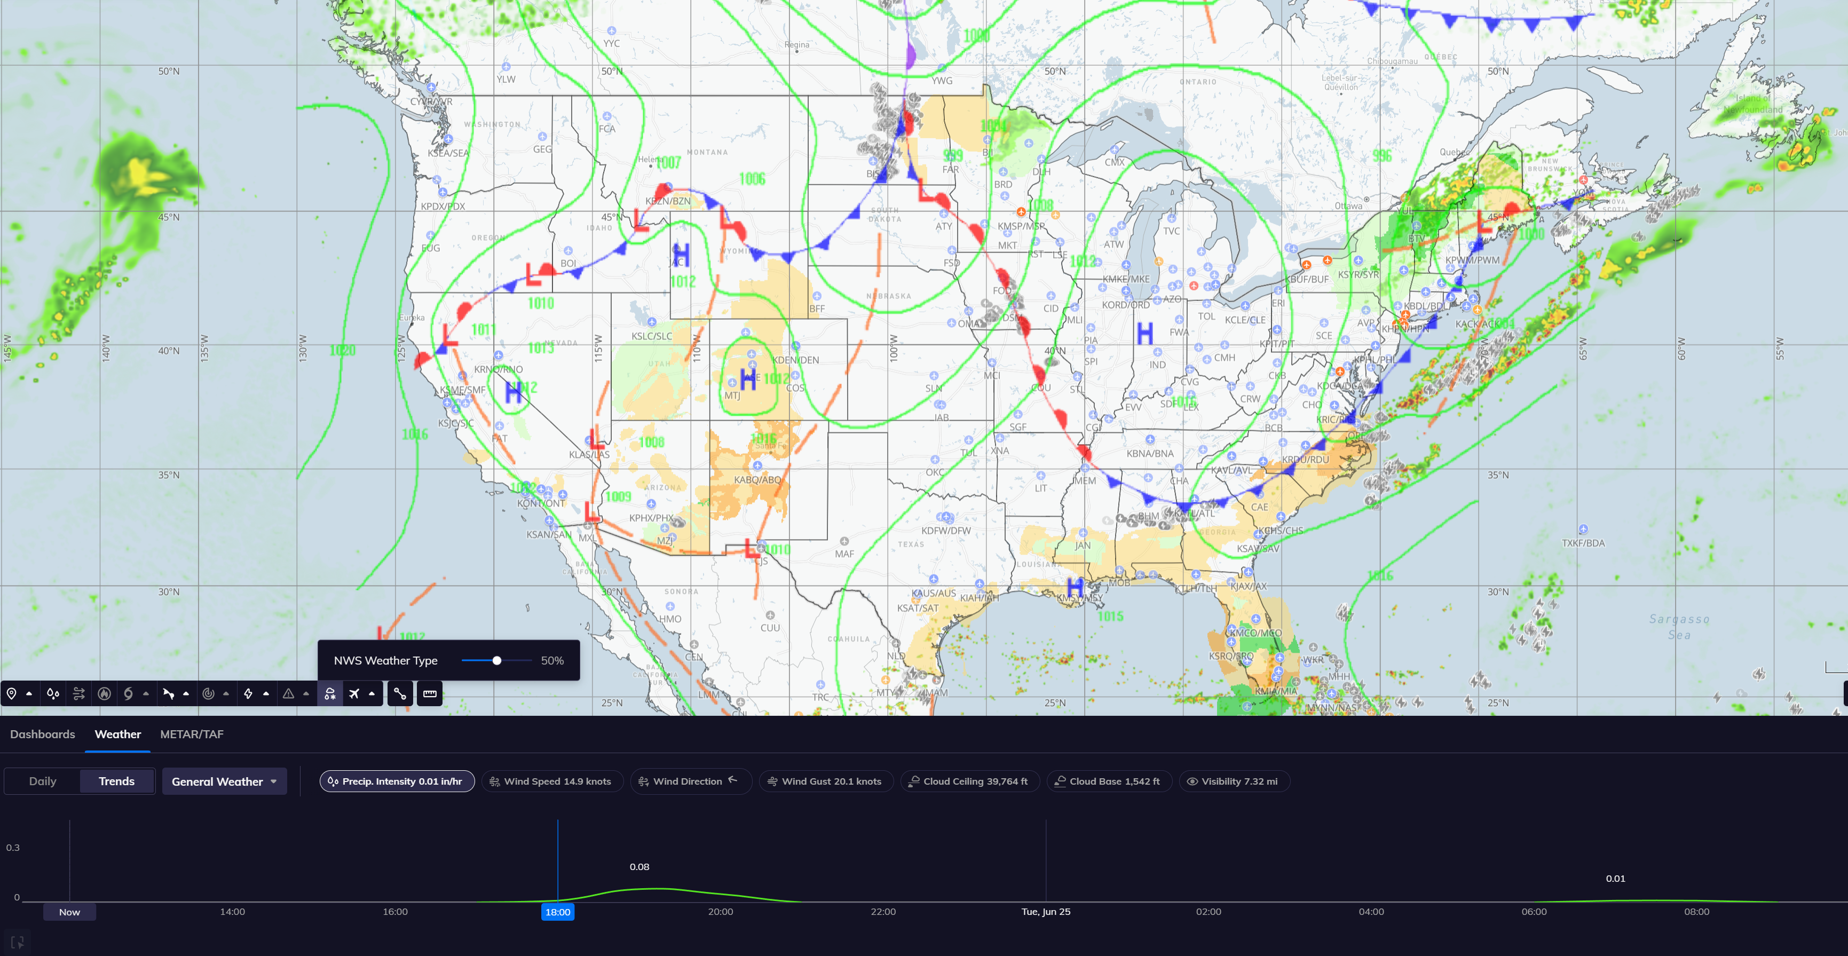Toggle the aviation airplane layer icon

(354, 693)
